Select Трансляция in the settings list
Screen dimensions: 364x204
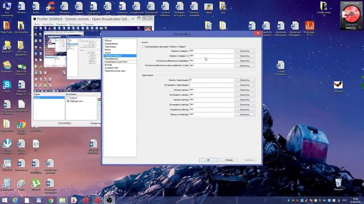click(x=120, y=46)
